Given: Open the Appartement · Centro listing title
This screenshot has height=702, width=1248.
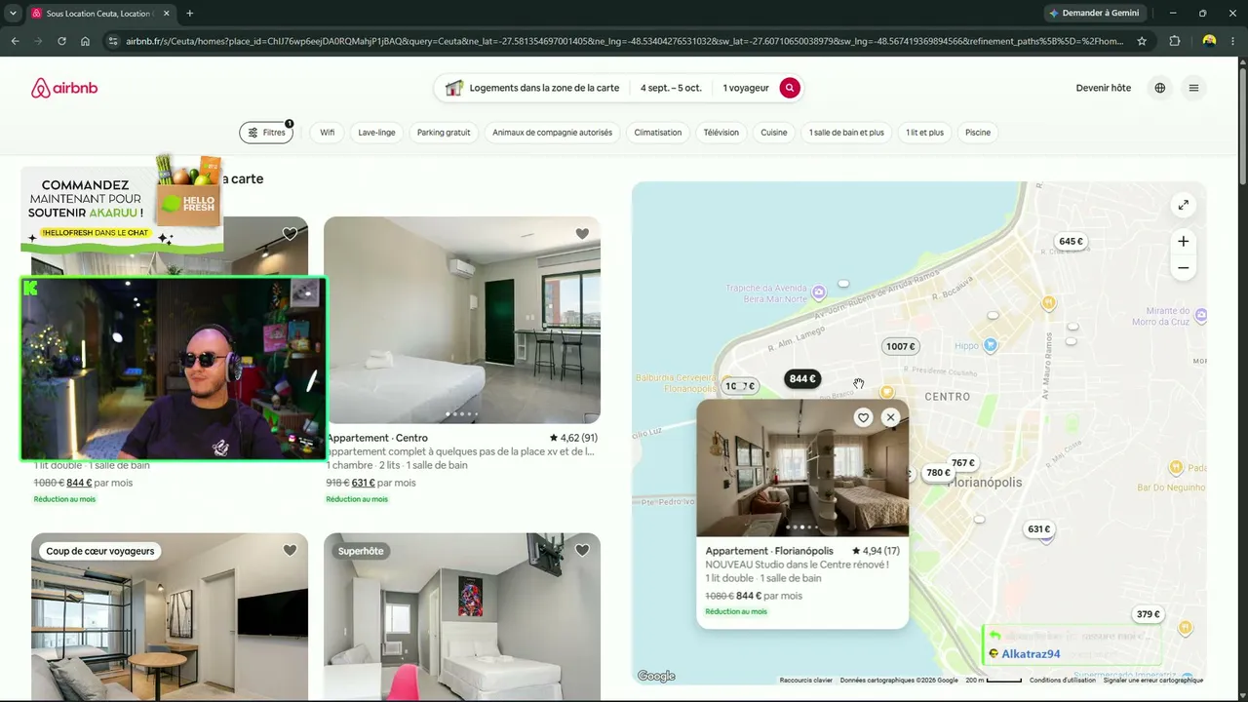Looking at the screenshot, I should point(378,438).
